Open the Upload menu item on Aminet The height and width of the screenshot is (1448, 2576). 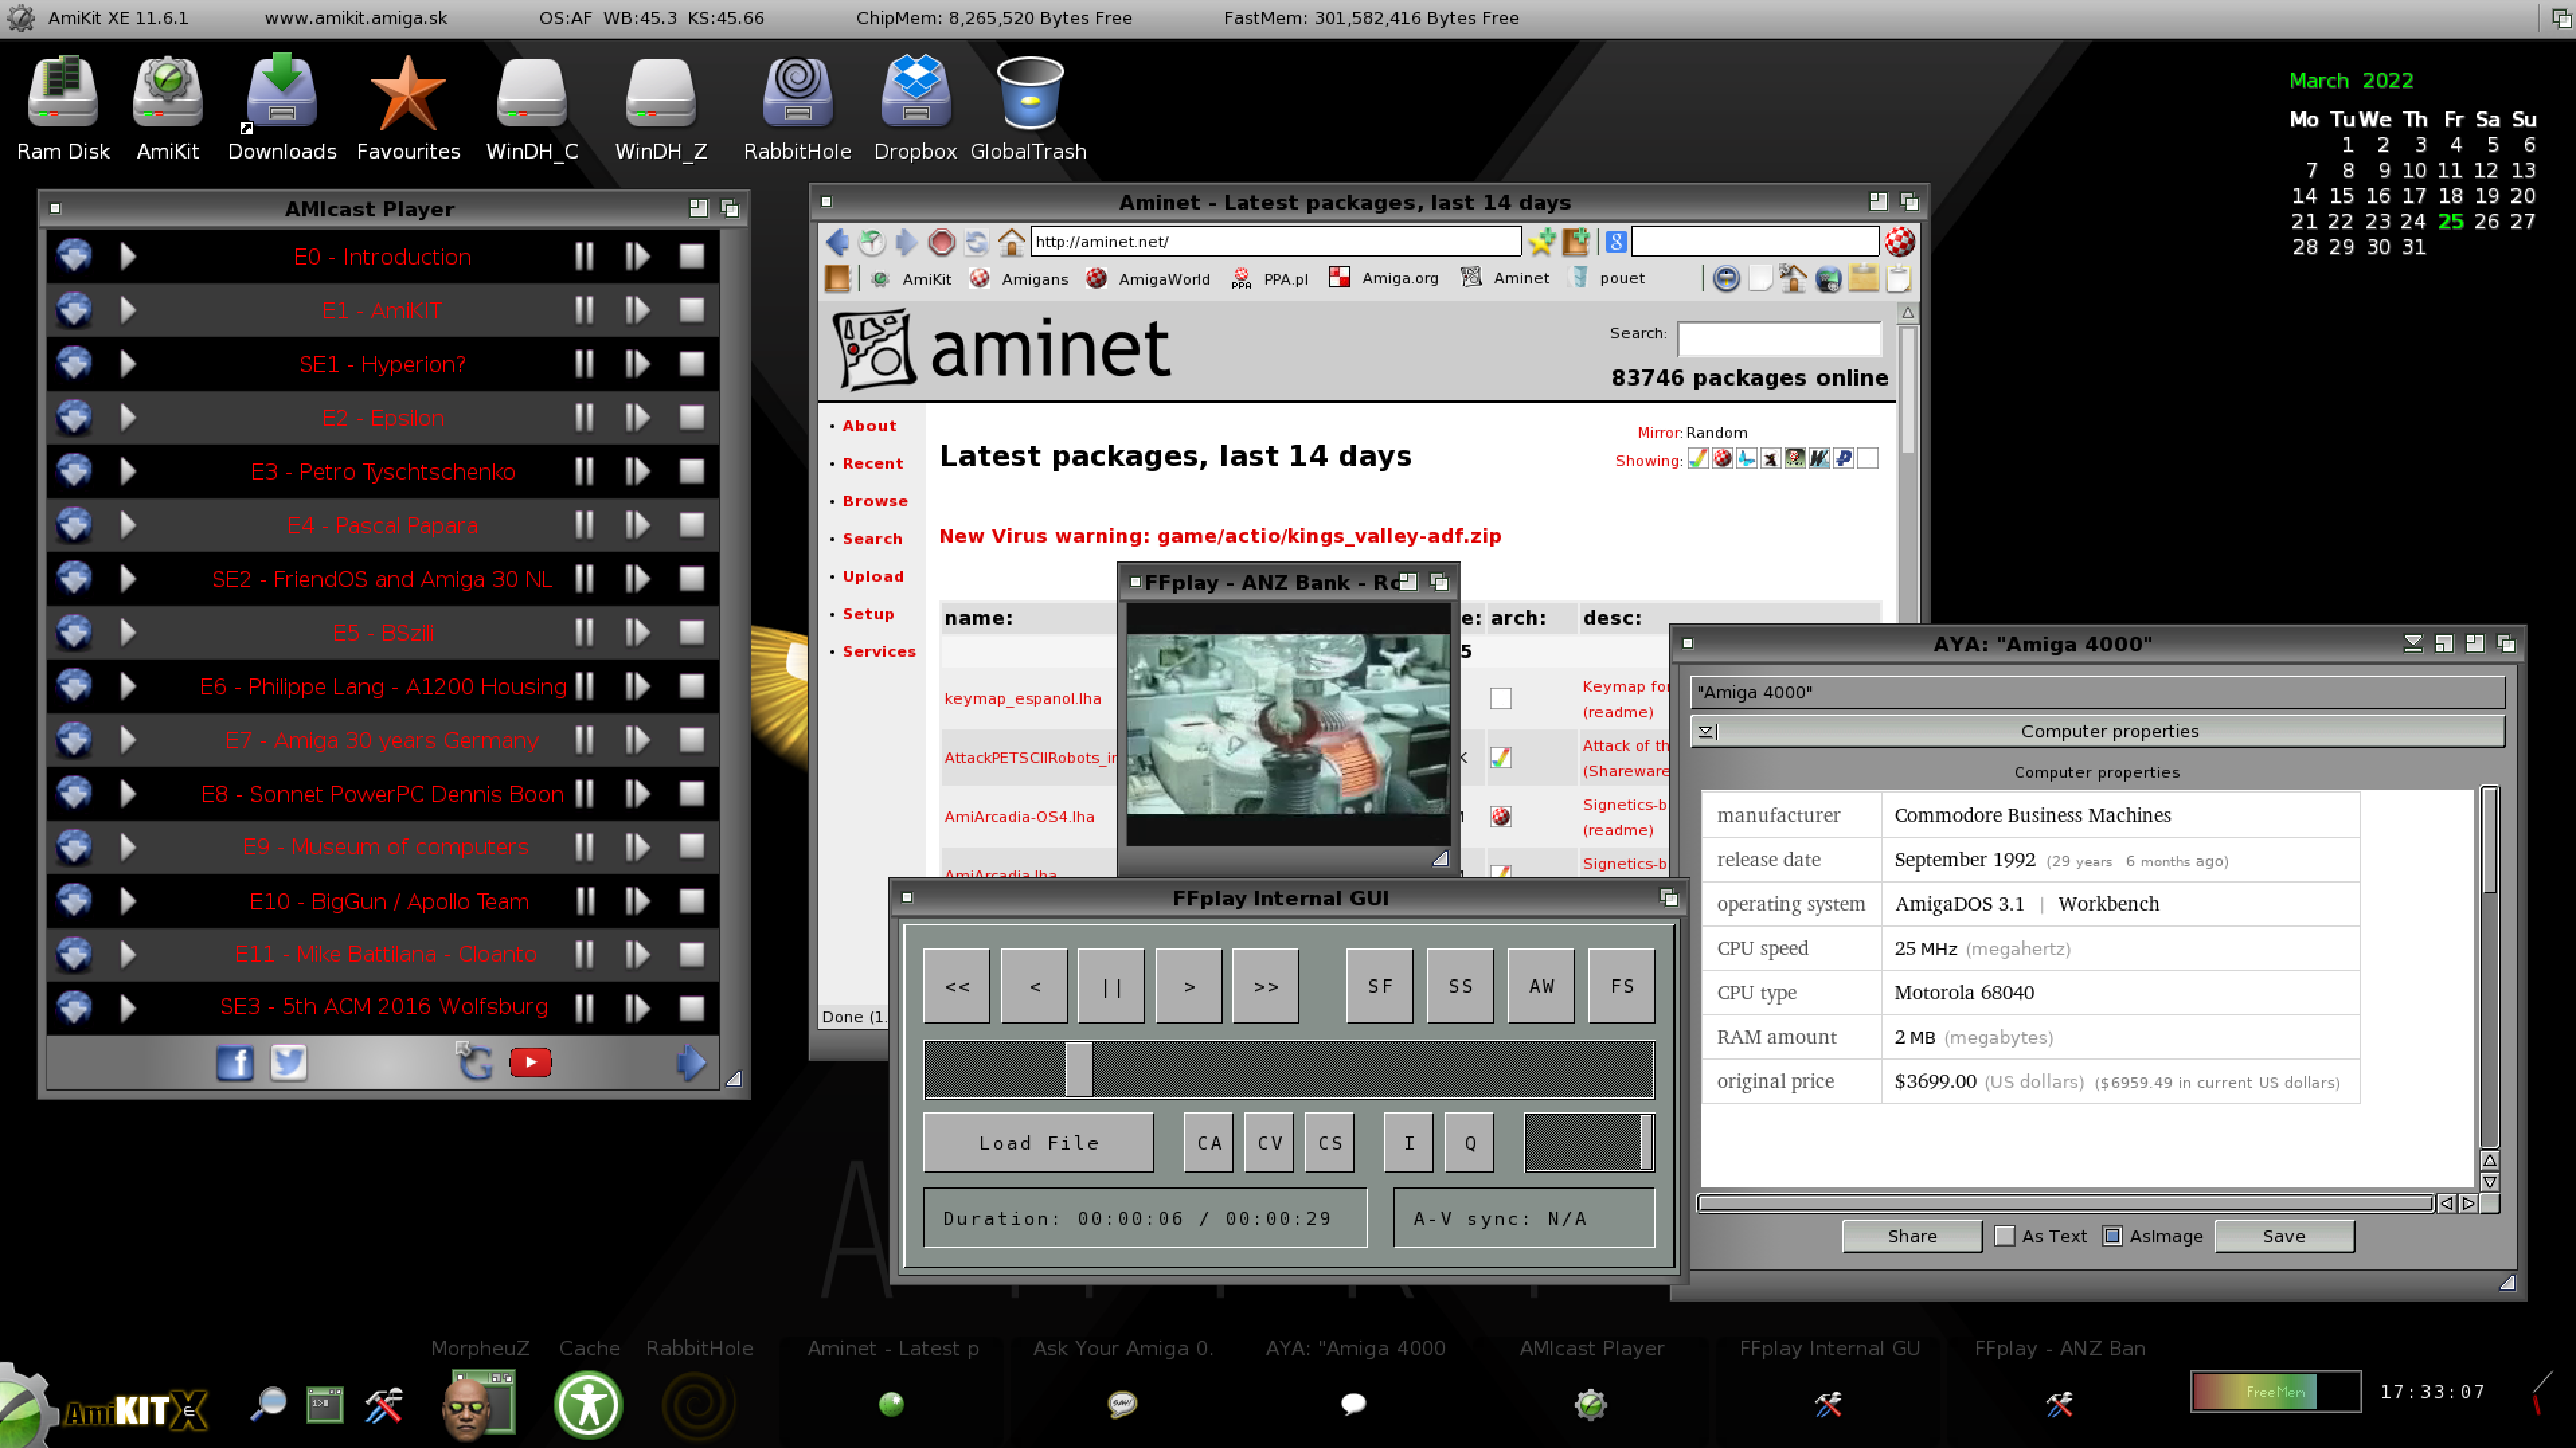[872, 577]
